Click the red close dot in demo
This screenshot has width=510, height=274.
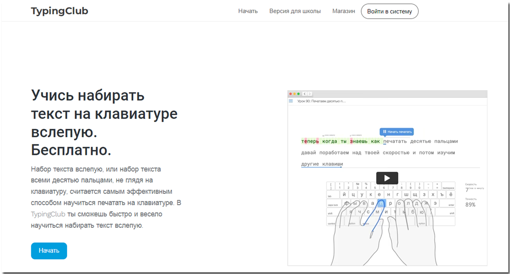point(290,94)
